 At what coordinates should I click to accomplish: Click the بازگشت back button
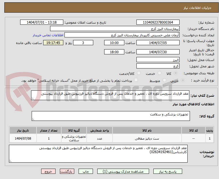click(x=67, y=171)
